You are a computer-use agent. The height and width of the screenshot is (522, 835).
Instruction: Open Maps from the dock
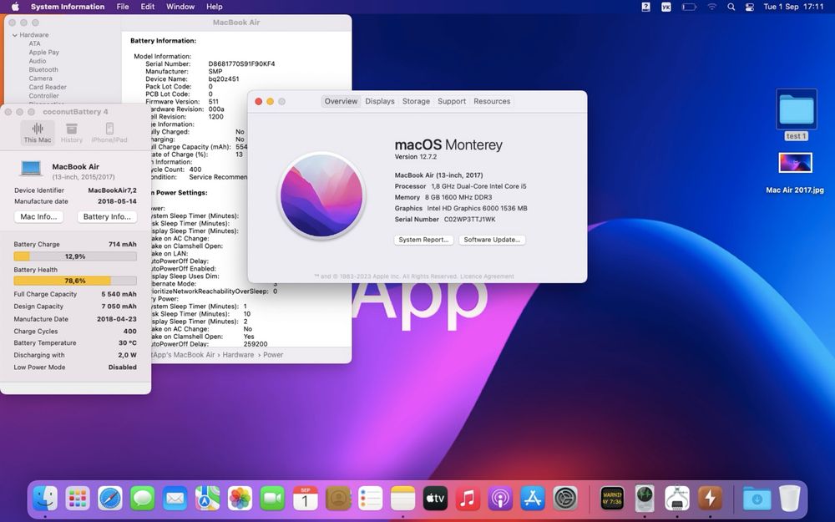coord(208,499)
